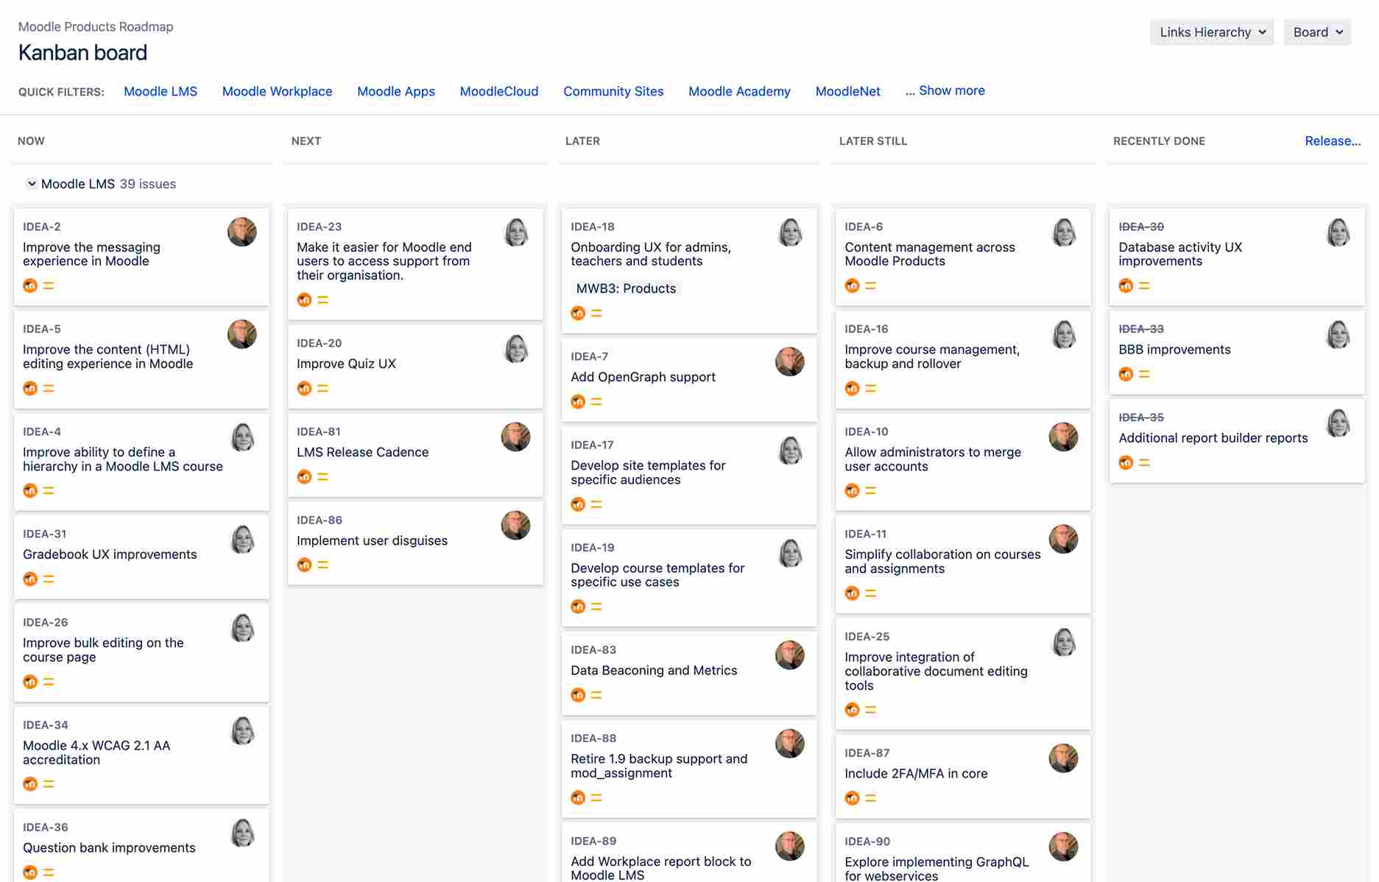The width and height of the screenshot is (1379, 882).
Task: Filter by MoodleNet quick filter
Action: [848, 91]
